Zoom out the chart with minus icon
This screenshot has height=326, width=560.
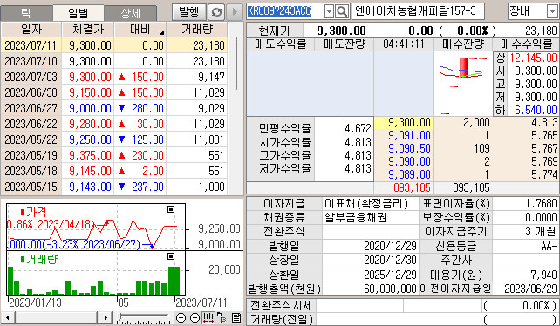(x=181, y=317)
